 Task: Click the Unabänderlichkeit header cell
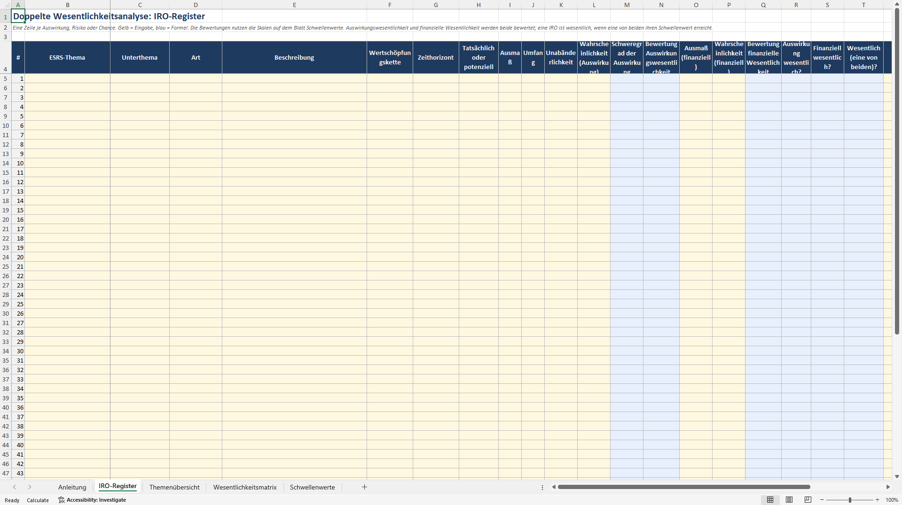tap(561, 57)
